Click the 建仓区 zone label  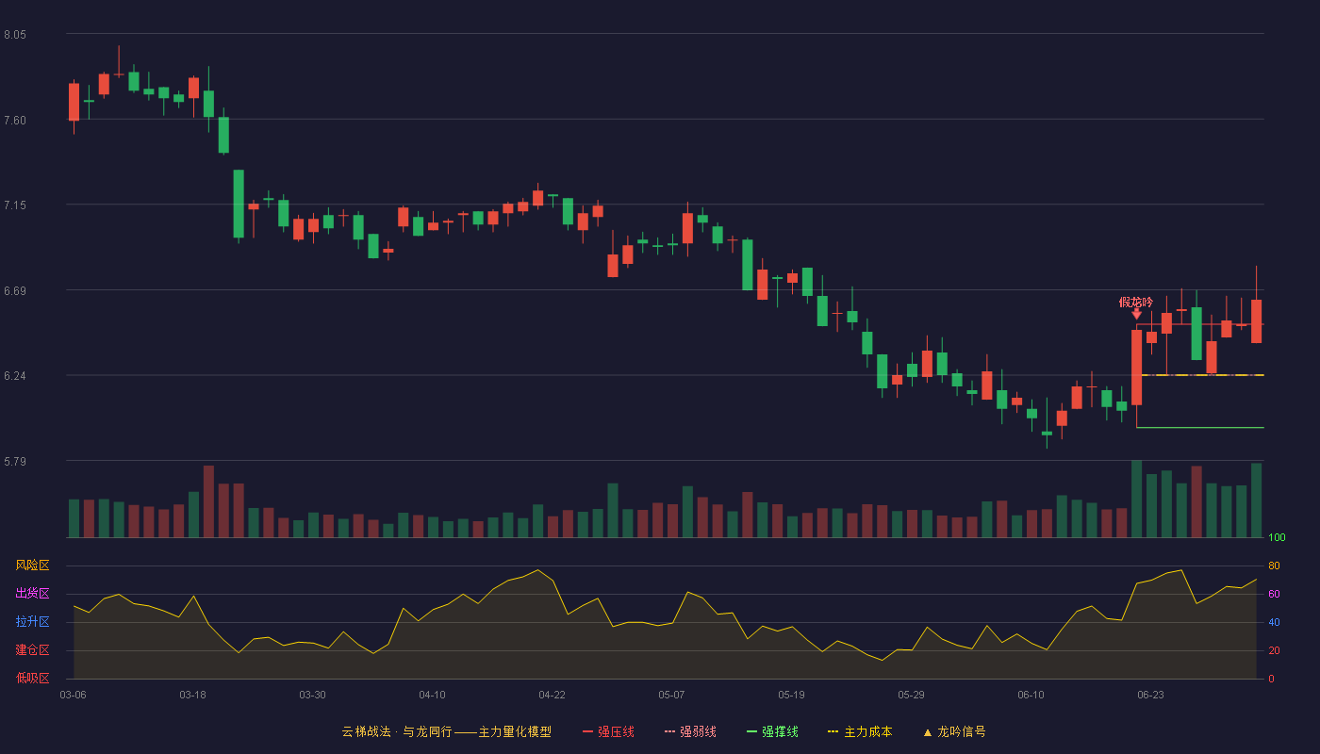[x=32, y=650]
